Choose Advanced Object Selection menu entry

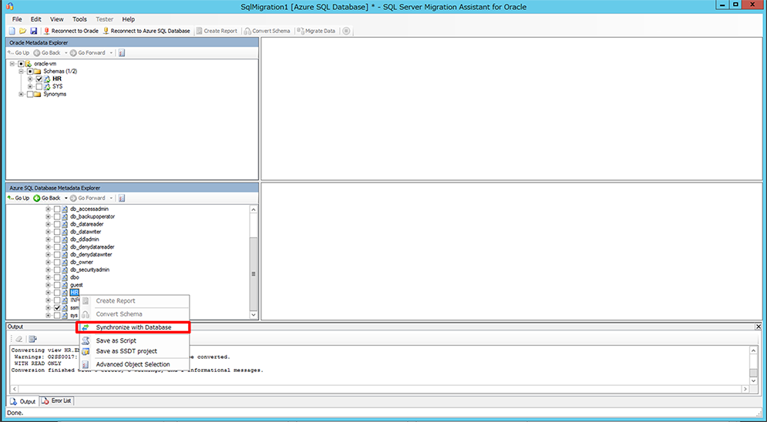tap(133, 364)
